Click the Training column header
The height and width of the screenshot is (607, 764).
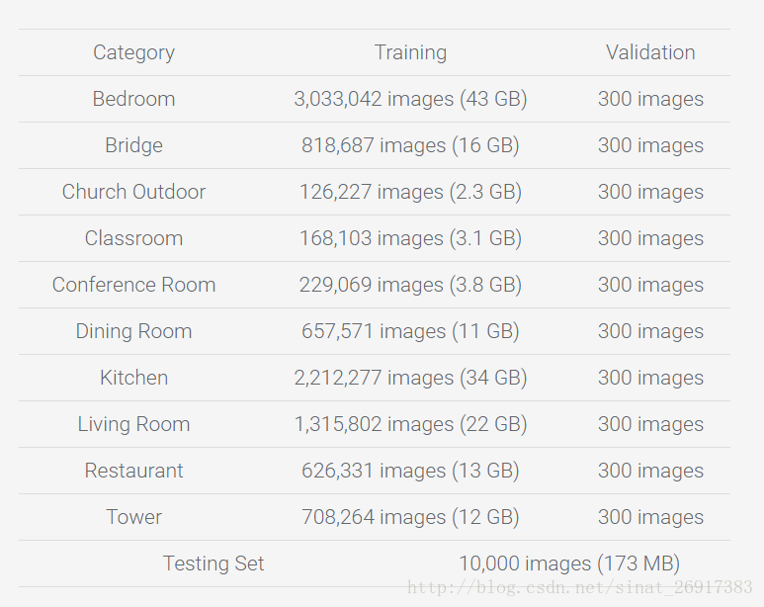(410, 52)
